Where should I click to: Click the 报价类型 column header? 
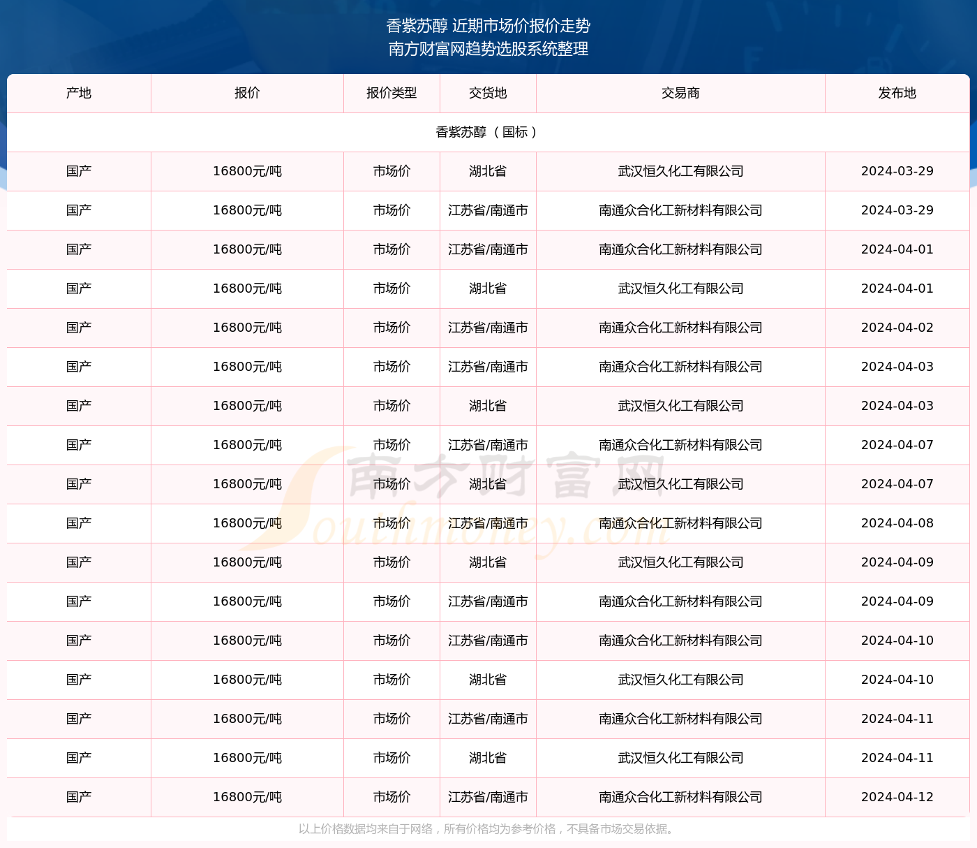tap(391, 93)
